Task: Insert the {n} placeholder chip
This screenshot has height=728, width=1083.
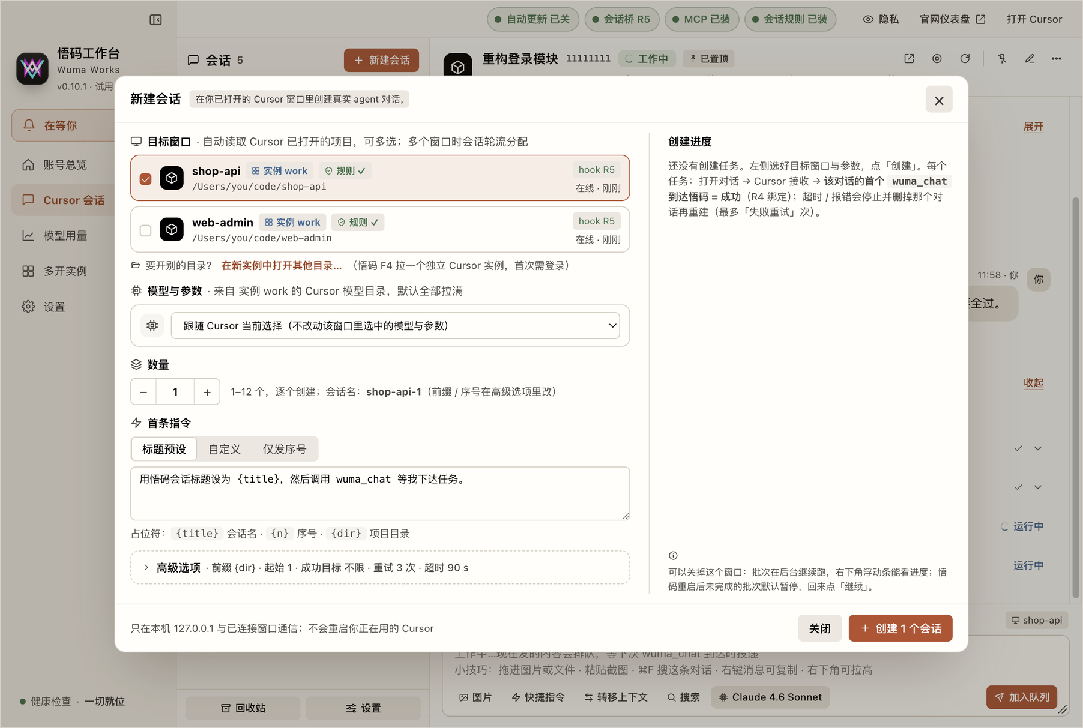Action: 280,533
